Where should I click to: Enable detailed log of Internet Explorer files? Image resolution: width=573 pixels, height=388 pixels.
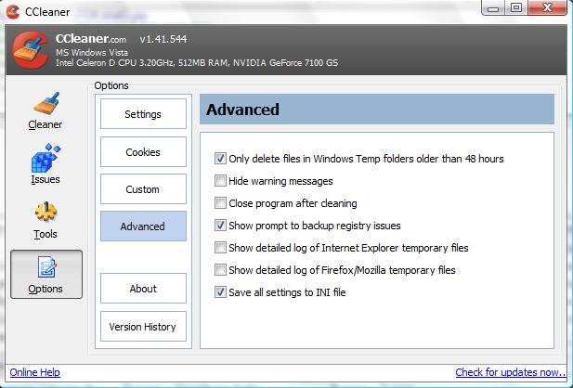coord(220,248)
